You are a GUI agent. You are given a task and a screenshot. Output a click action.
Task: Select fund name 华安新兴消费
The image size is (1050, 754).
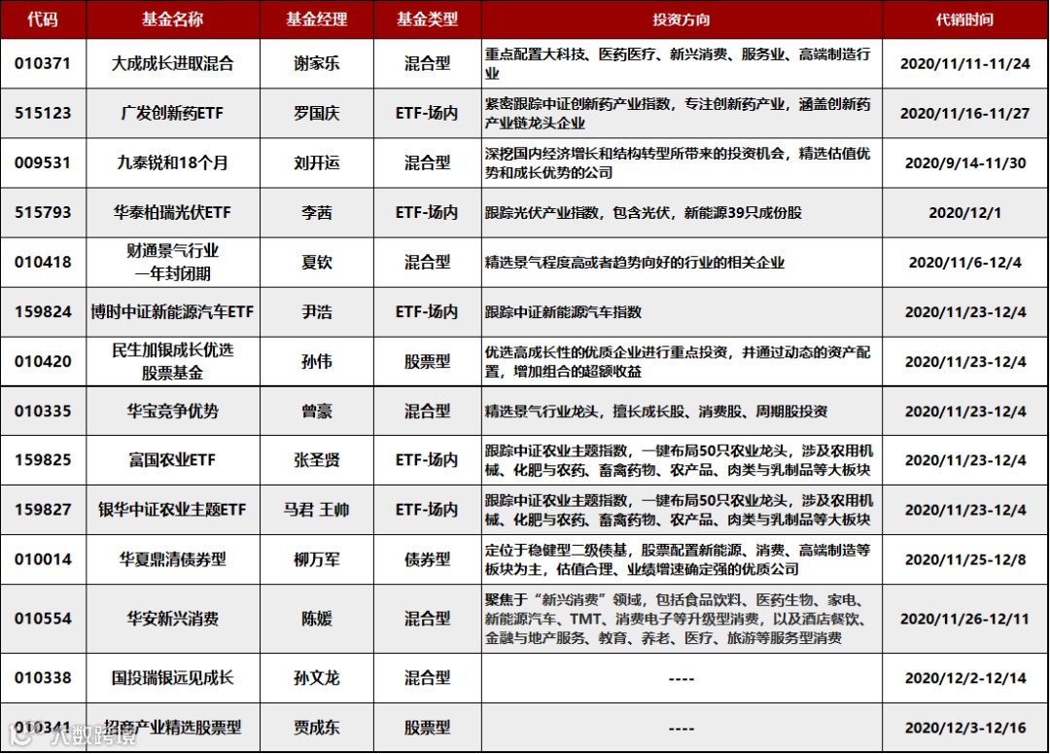click(x=173, y=618)
